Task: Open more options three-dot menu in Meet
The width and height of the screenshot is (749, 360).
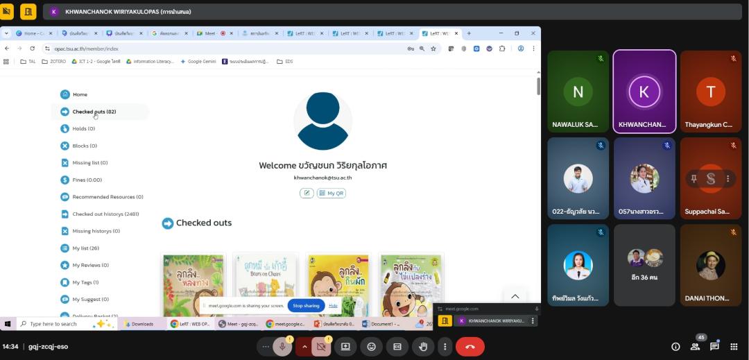Action: (445, 346)
